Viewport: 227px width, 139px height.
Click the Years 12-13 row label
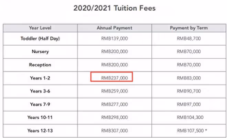pyautogui.click(x=40, y=131)
